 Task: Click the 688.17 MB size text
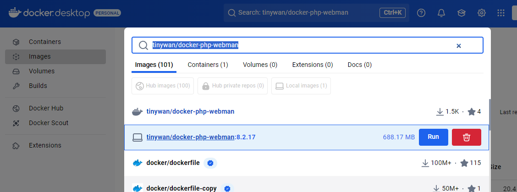(x=399, y=137)
